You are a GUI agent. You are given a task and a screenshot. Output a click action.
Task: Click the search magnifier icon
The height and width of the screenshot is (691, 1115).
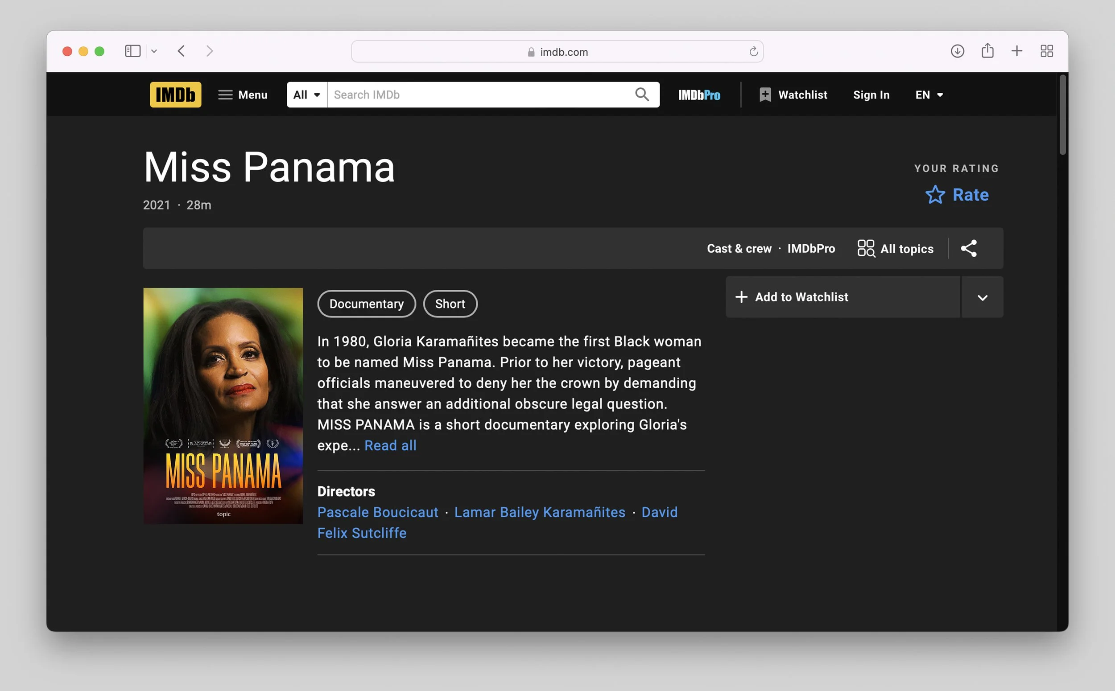pos(642,95)
